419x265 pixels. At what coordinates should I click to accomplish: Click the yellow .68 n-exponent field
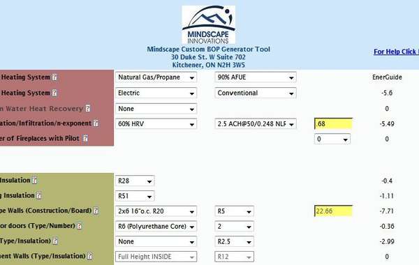click(334, 123)
